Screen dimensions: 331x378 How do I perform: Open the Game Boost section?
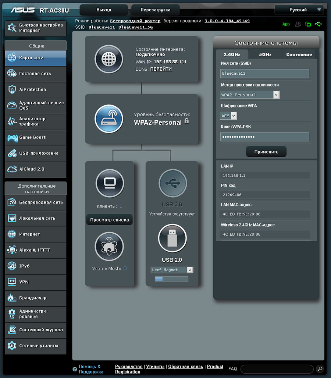(x=36, y=137)
